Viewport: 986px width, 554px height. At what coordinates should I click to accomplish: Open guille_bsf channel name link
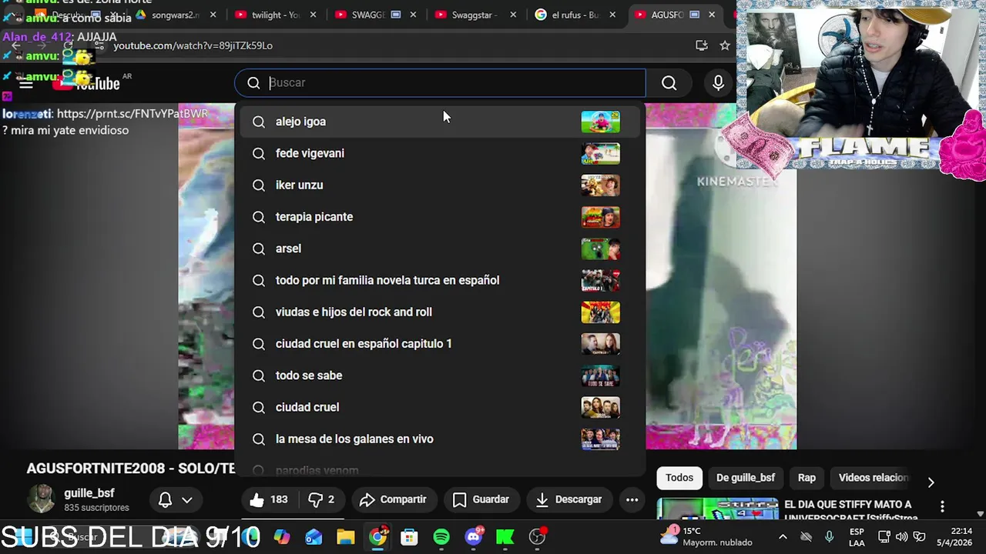(x=89, y=493)
